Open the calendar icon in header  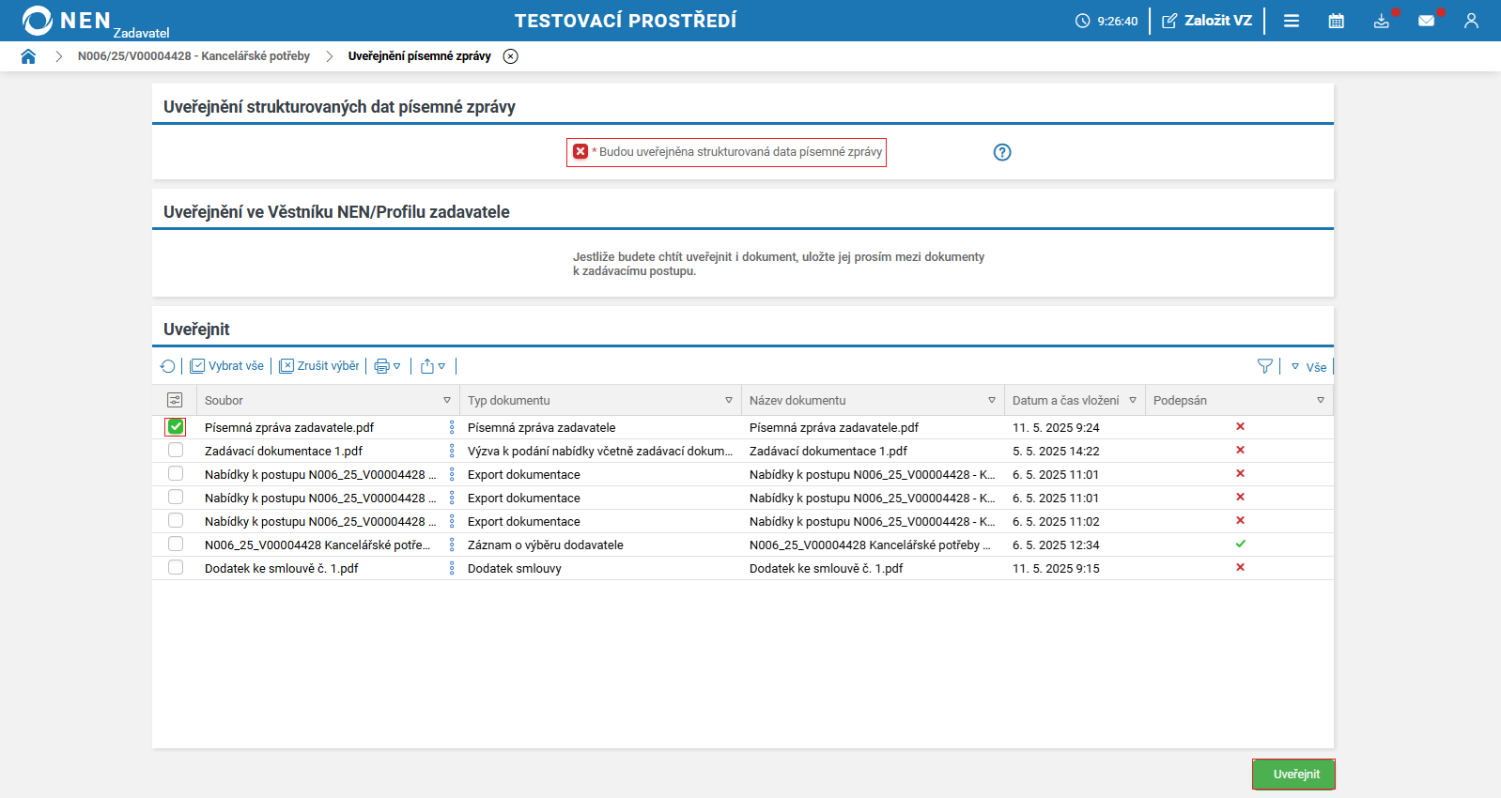pyautogui.click(x=1336, y=21)
